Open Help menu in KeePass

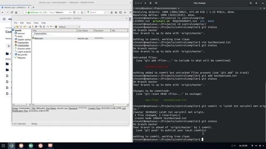coord(44,23)
